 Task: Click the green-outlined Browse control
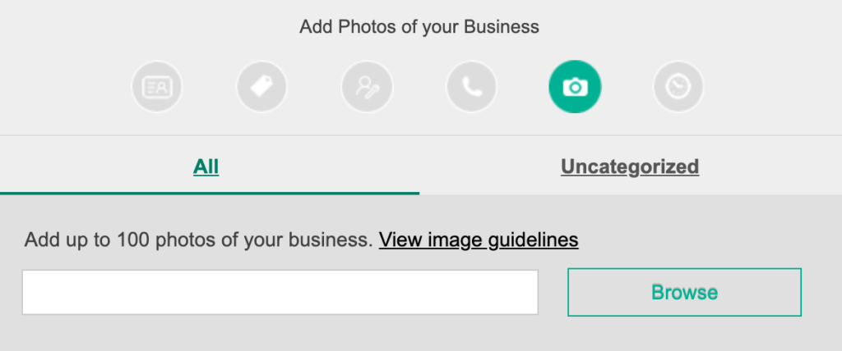pyautogui.click(x=685, y=292)
